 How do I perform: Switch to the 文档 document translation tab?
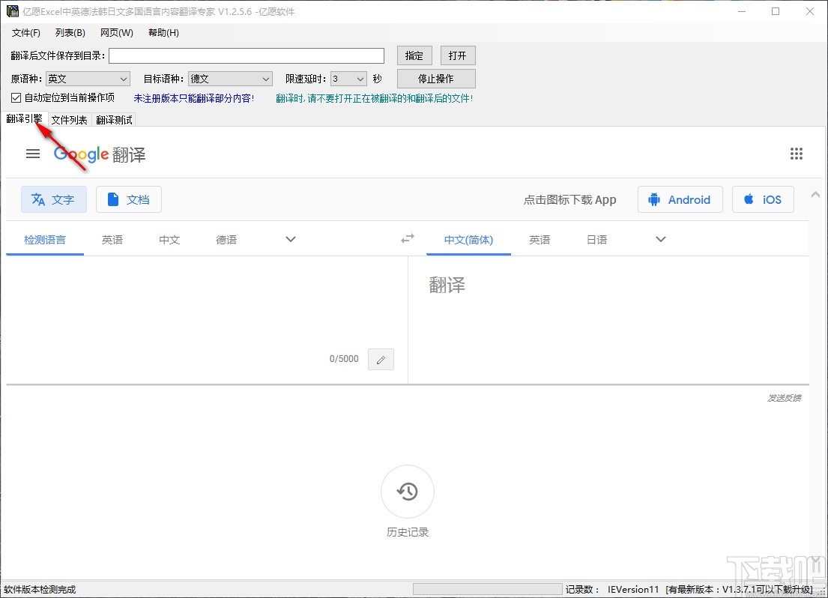(128, 199)
